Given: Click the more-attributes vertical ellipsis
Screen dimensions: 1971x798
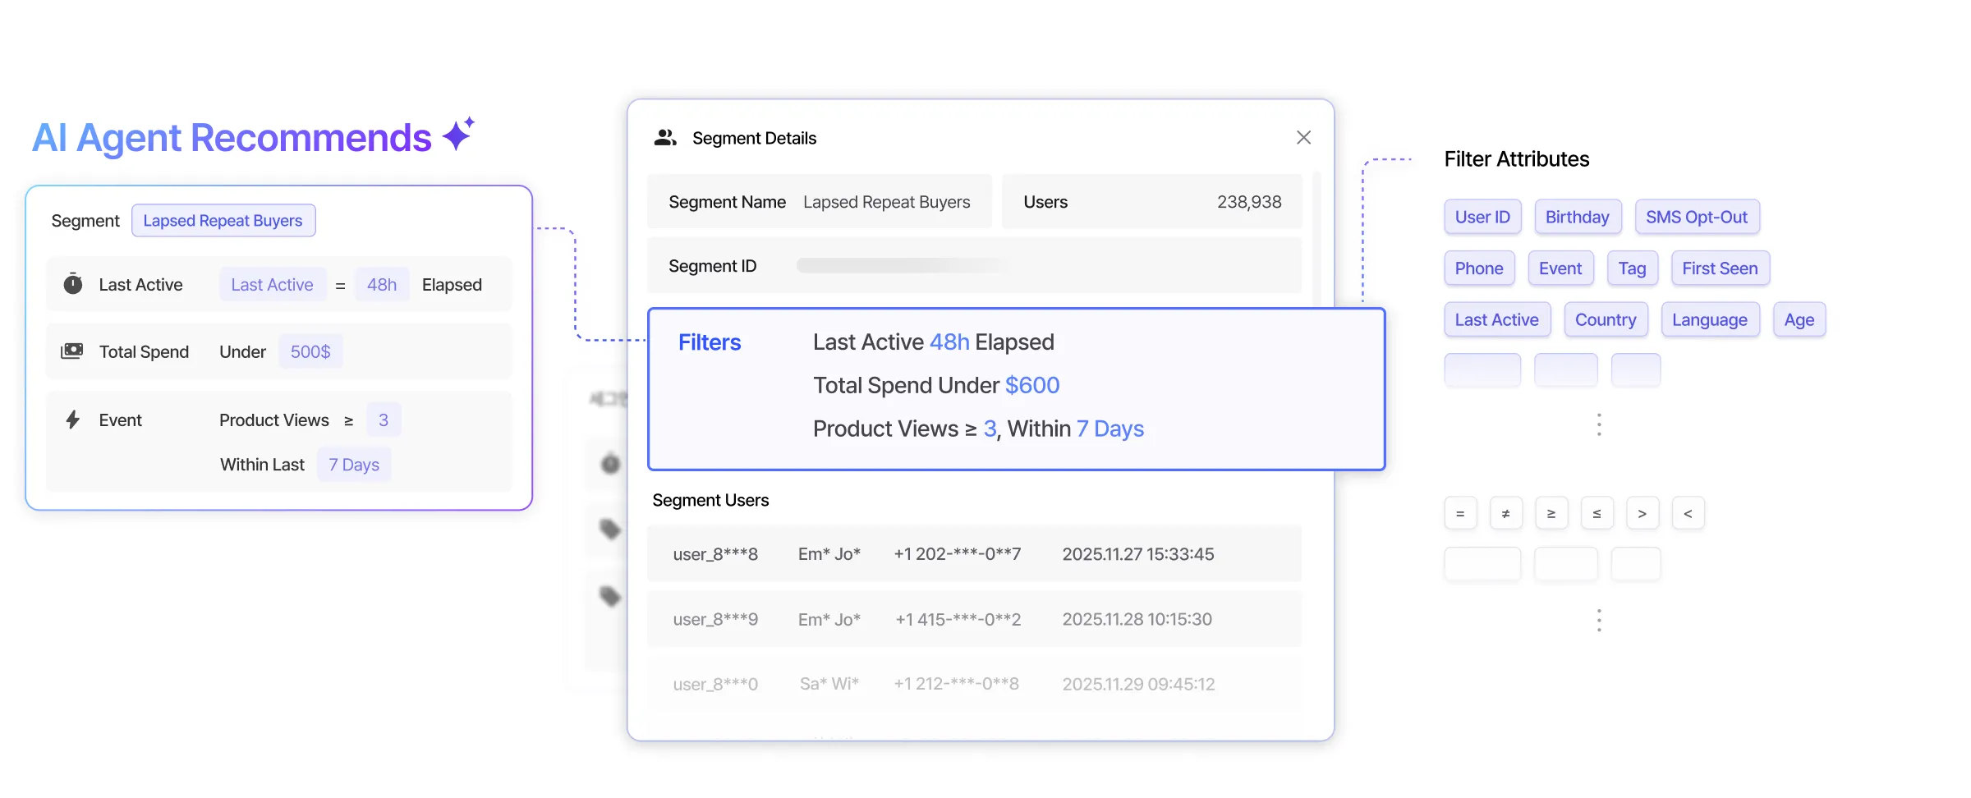Looking at the screenshot, I should pyautogui.click(x=1599, y=424).
